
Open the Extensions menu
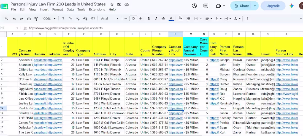coord(97,9)
